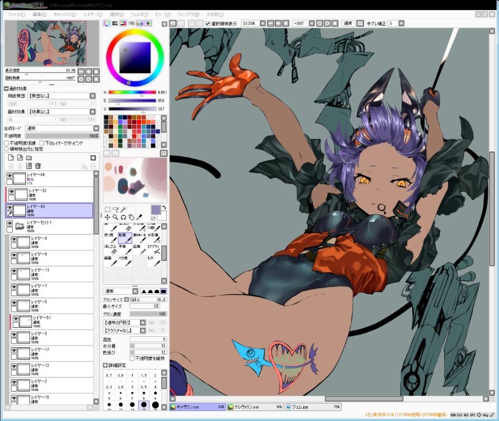This screenshot has width=499, height=421.
Task: Open the ファイル(F) menu
Action: coord(16,14)
